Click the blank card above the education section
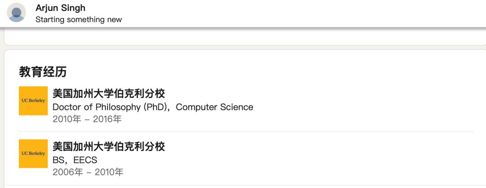The height and width of the screenshot is (188, 486). 245,36
